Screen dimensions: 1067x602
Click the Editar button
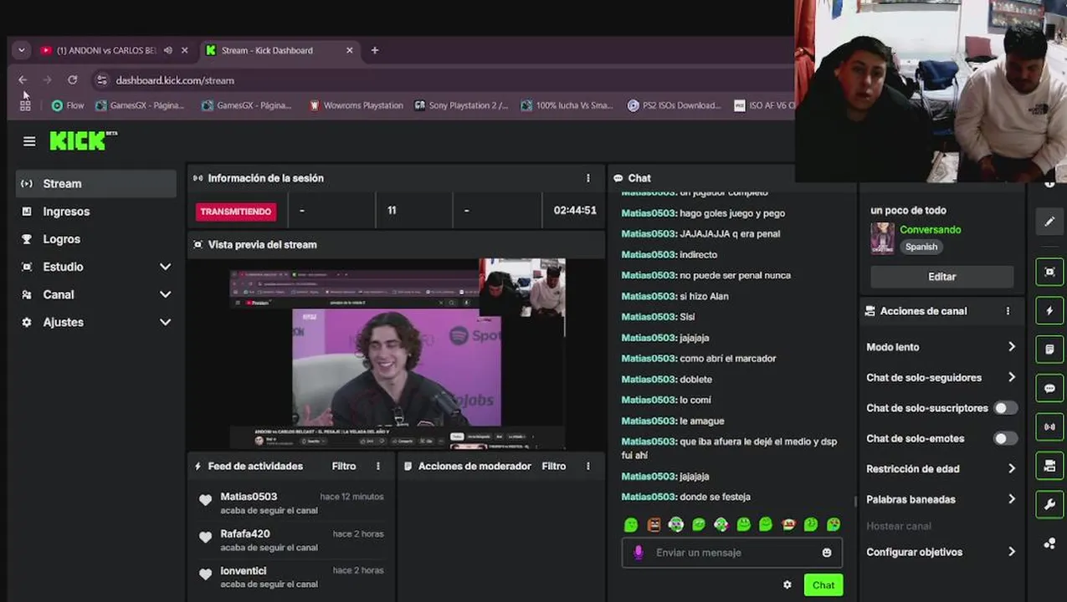[941, 277]
